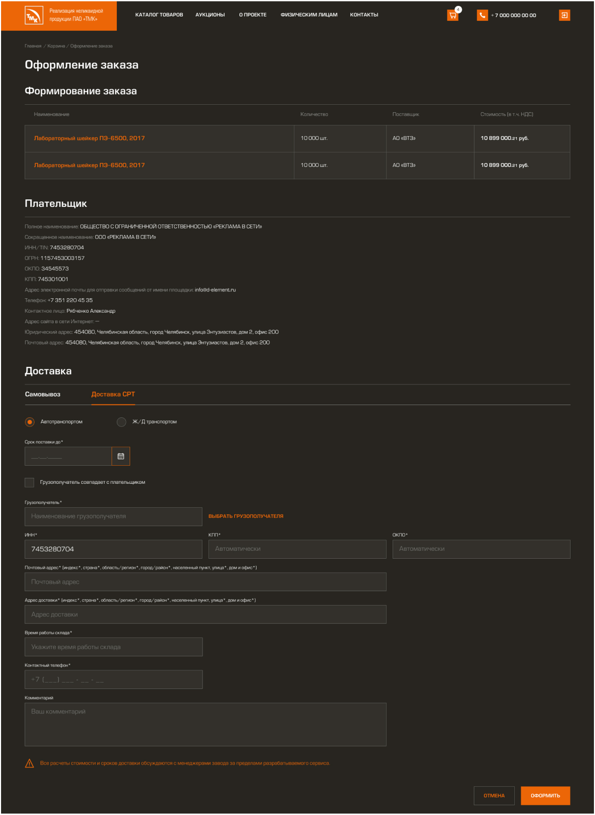Click the first Лабораторный шейкер ПЭ-6500 link
This screenshot has width=595, height=815.
pos(89,138)
